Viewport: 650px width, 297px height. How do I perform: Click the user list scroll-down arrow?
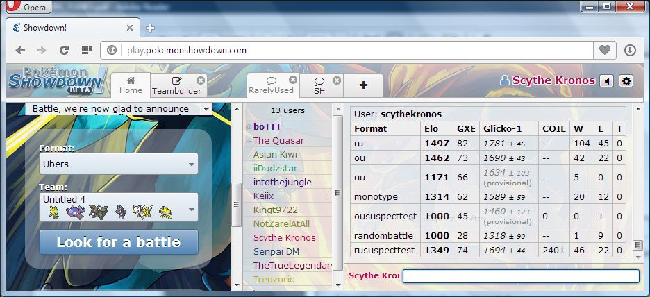(338, 285)
